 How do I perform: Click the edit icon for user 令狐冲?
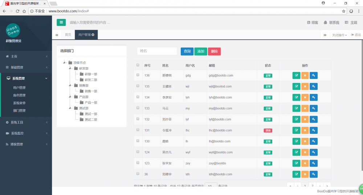[x=296, y=130]
